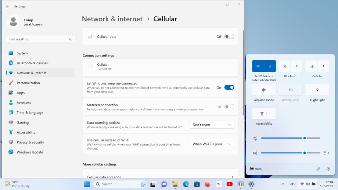338x190 pixels.
Task: Open Bing chat icon in taskbar search
Action: (x=143, y=184)
